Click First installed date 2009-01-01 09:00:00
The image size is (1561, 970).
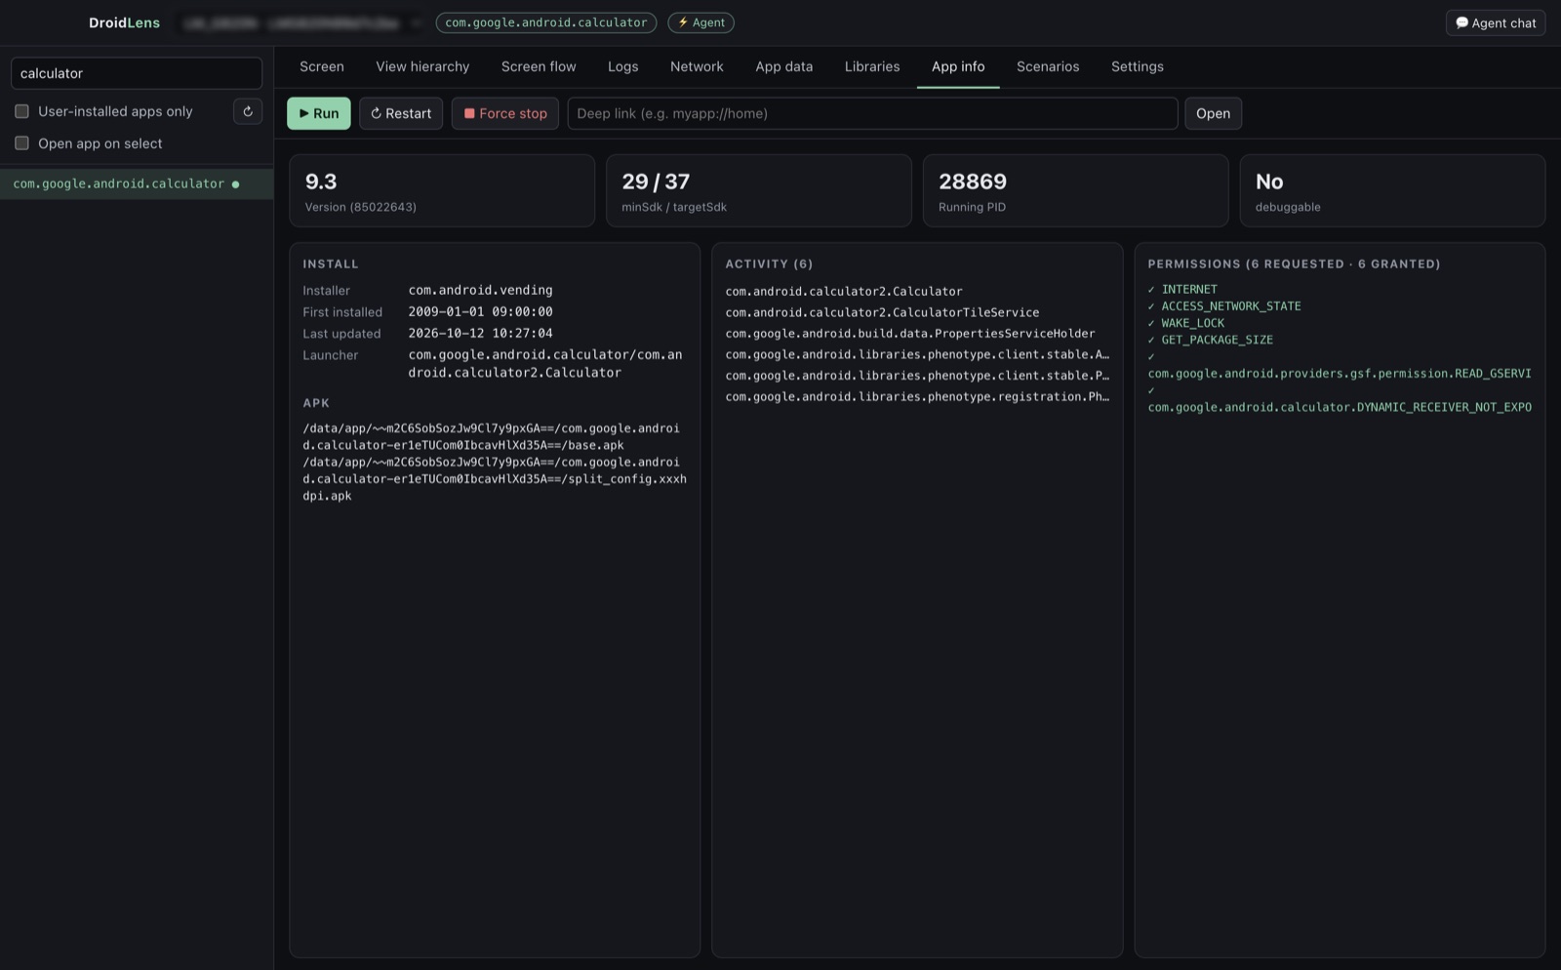pos(480,311)
